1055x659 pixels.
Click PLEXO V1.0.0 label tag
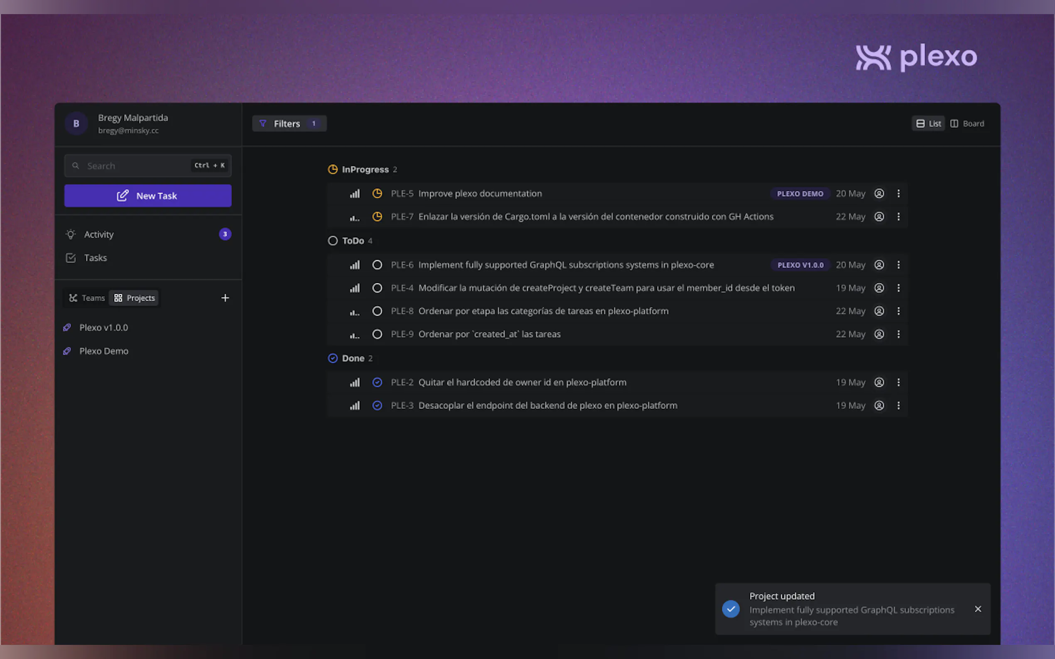pyautogui.click(x=800, y=265)
